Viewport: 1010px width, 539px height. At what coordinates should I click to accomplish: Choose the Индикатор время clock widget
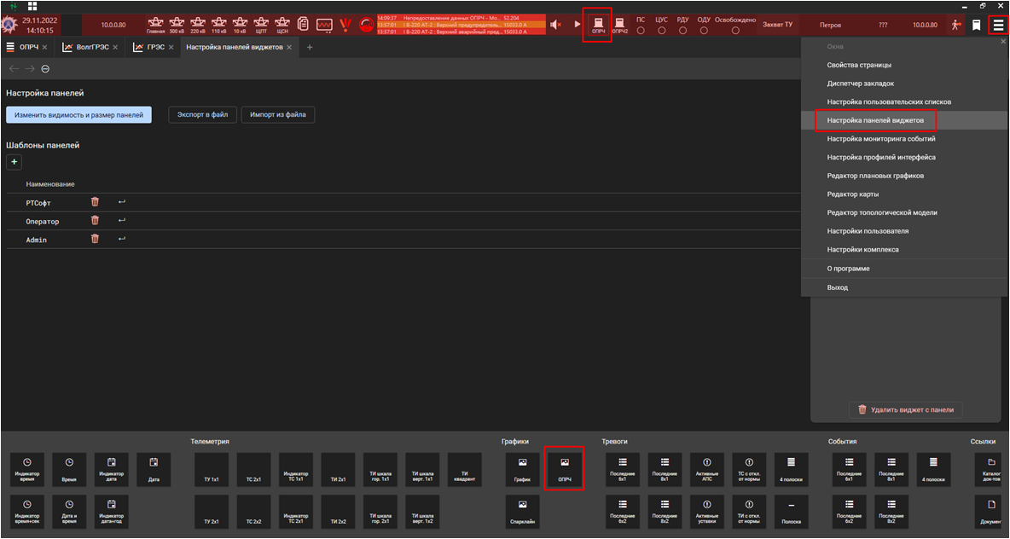tap(27, 470)
